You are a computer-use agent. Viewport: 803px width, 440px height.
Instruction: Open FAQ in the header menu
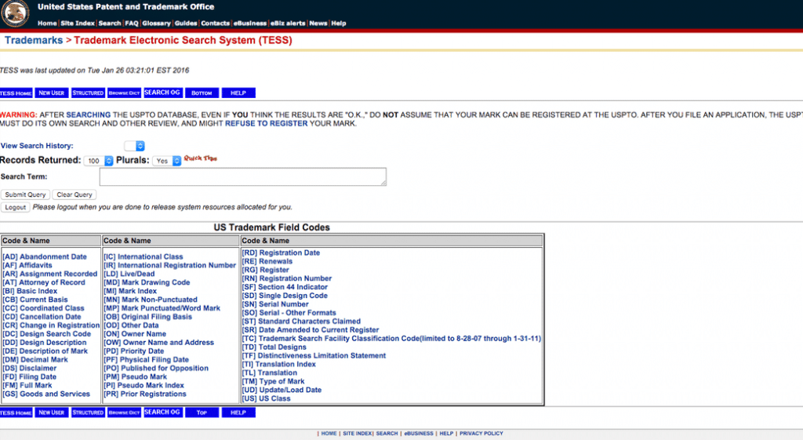[132, 24]
